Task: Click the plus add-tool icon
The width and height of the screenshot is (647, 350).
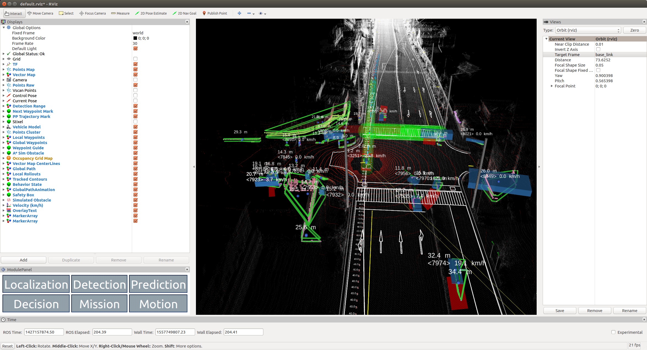Action: (239, 13)
